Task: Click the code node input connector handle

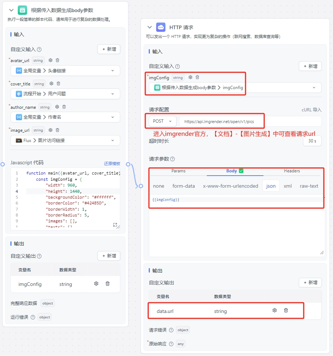Action: (3, 164)
